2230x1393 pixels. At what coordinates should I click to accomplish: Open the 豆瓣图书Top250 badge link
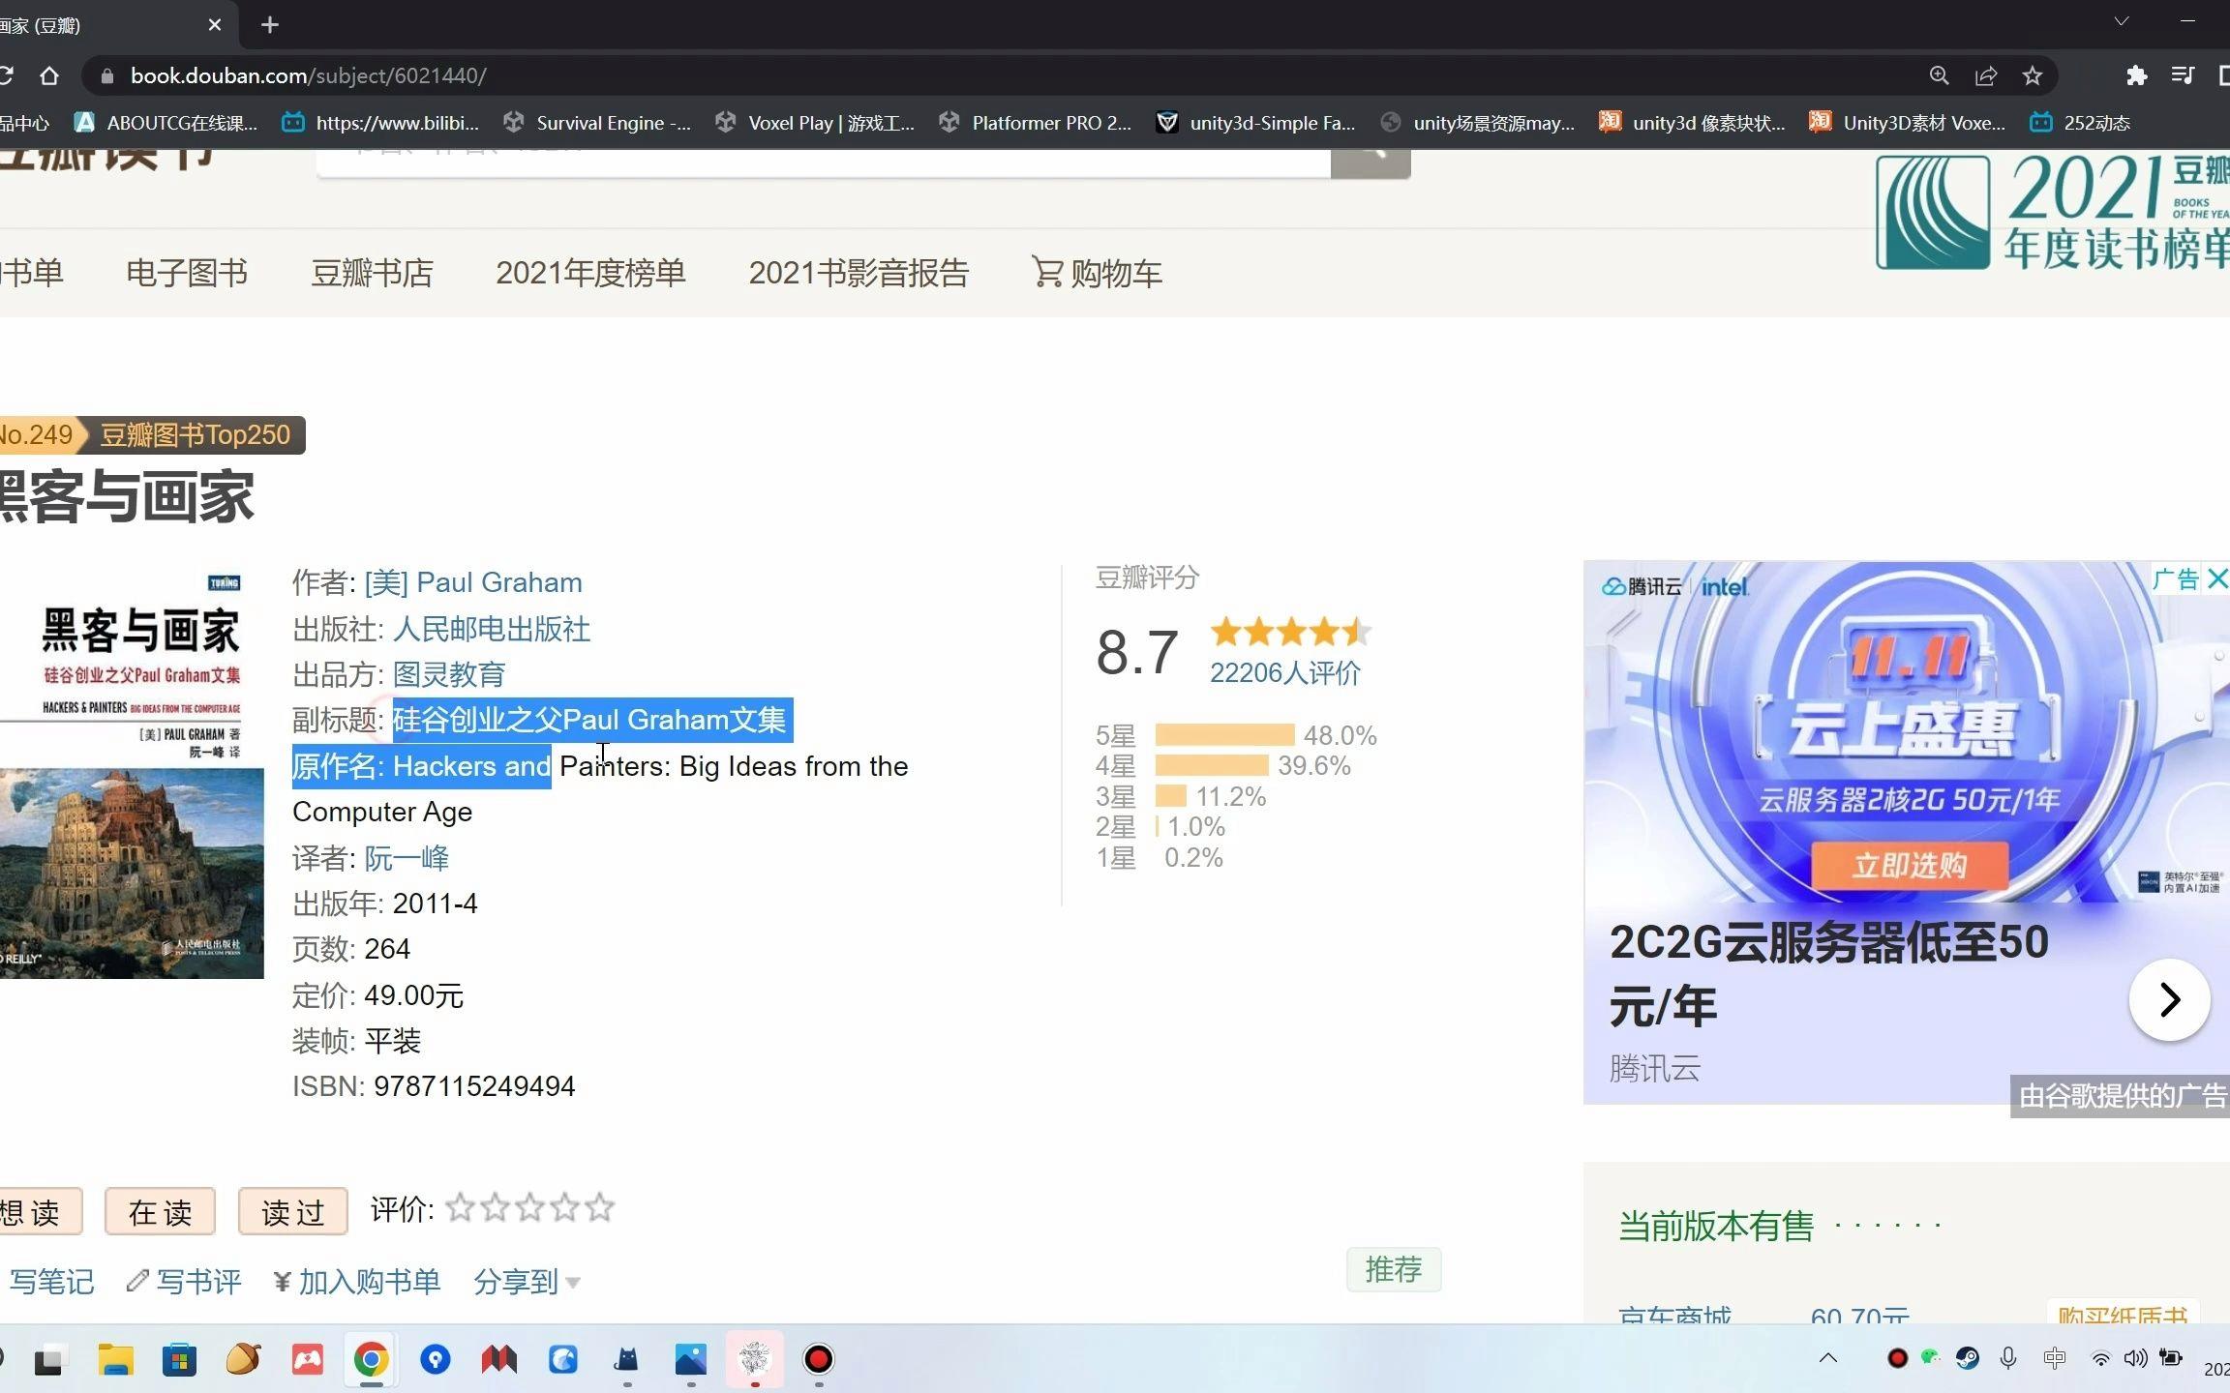(x=195, y=434)
